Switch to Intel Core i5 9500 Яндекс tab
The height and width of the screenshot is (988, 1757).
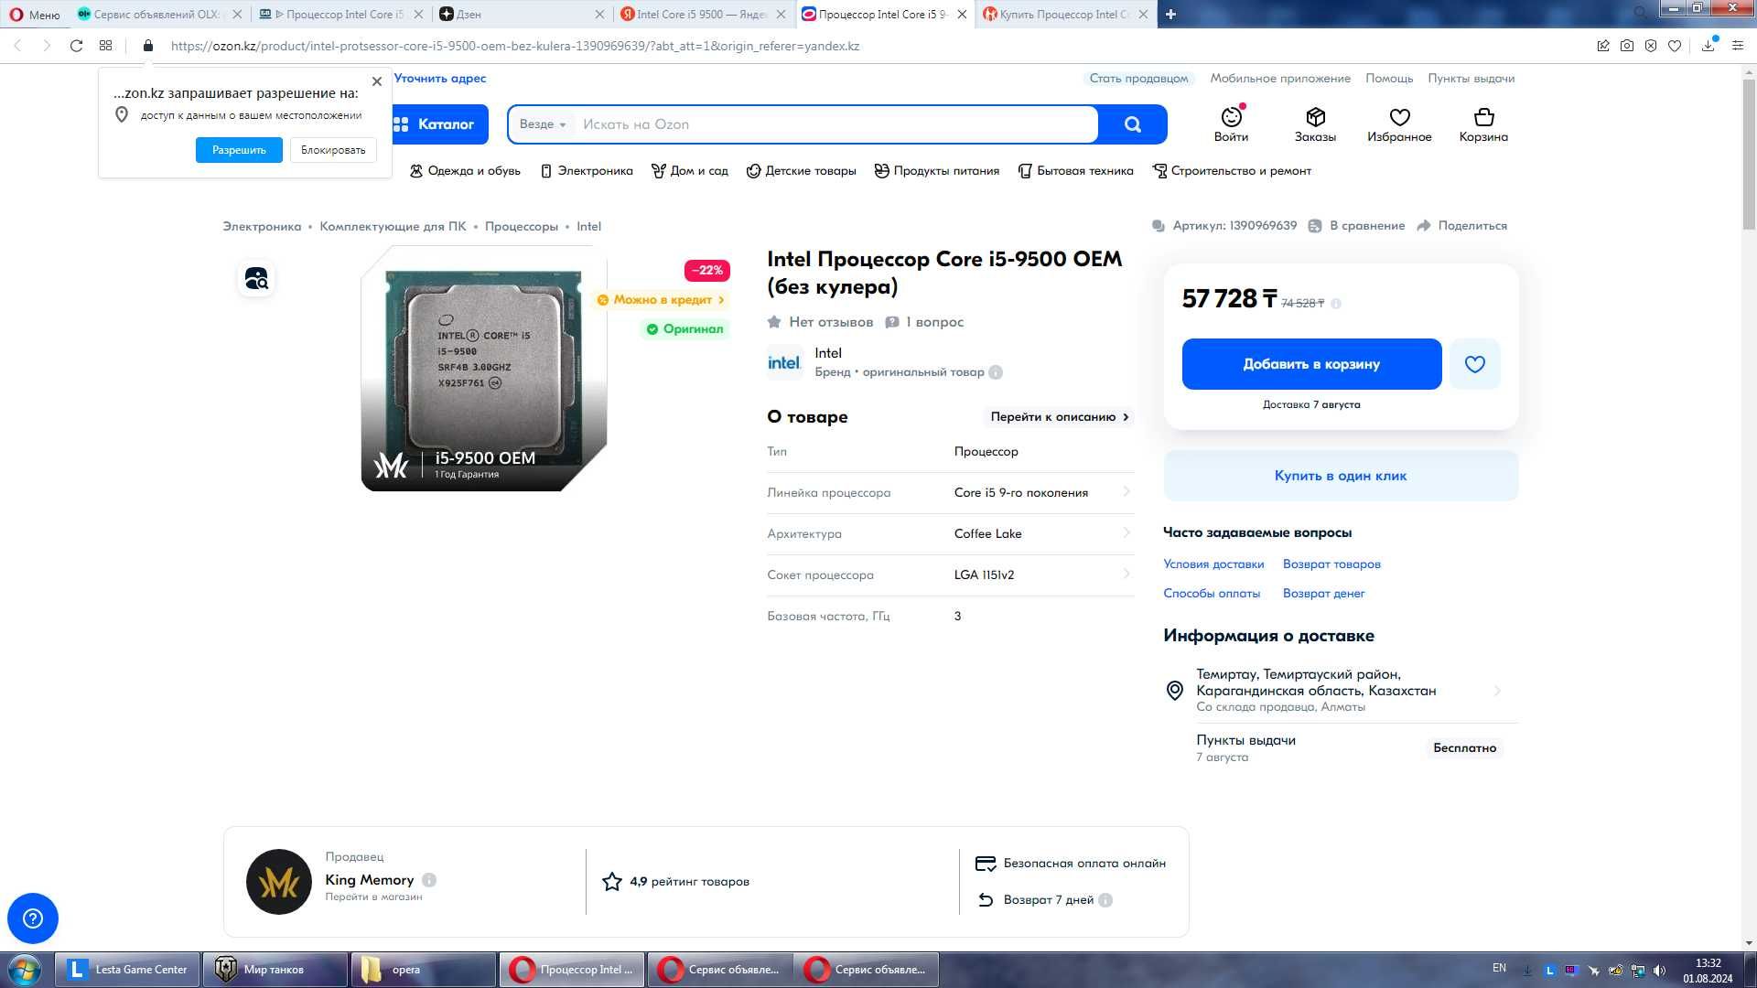[x=703, y=14]
